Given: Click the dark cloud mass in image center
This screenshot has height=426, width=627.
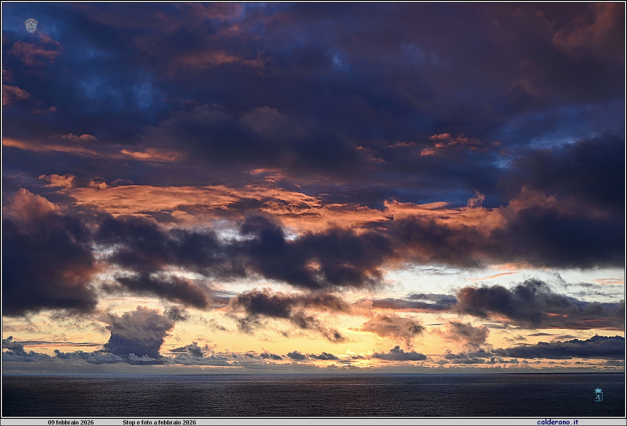Looking at the screenshot, I should (x=309, y=256).
